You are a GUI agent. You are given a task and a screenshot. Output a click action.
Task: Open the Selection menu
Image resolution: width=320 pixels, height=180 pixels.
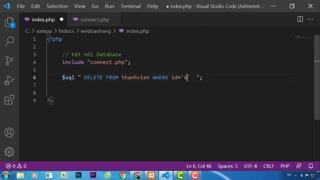click(x=57, y=6)
